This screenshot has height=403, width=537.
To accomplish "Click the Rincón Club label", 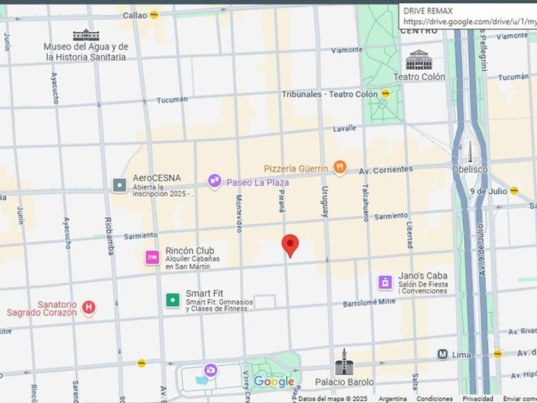I will point(190,251).
